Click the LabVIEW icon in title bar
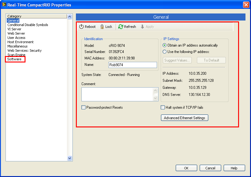This screenshot has width=251, height=177. click(x=4, y=5)
